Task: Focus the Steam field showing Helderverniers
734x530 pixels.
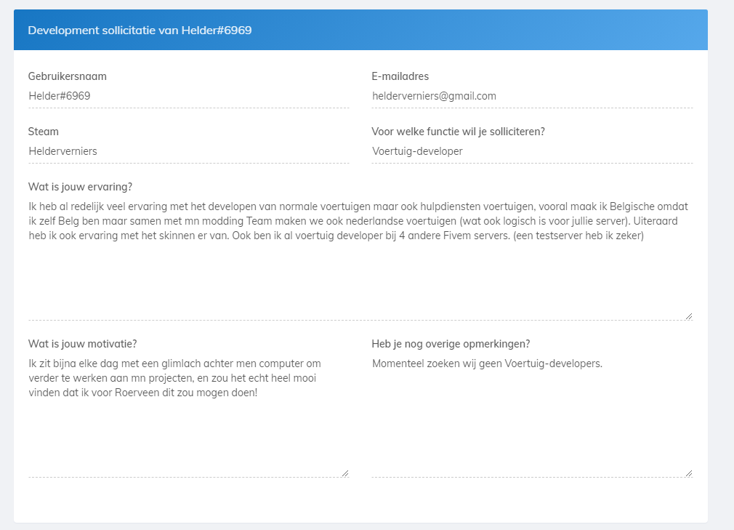Action: coord(188,151)
